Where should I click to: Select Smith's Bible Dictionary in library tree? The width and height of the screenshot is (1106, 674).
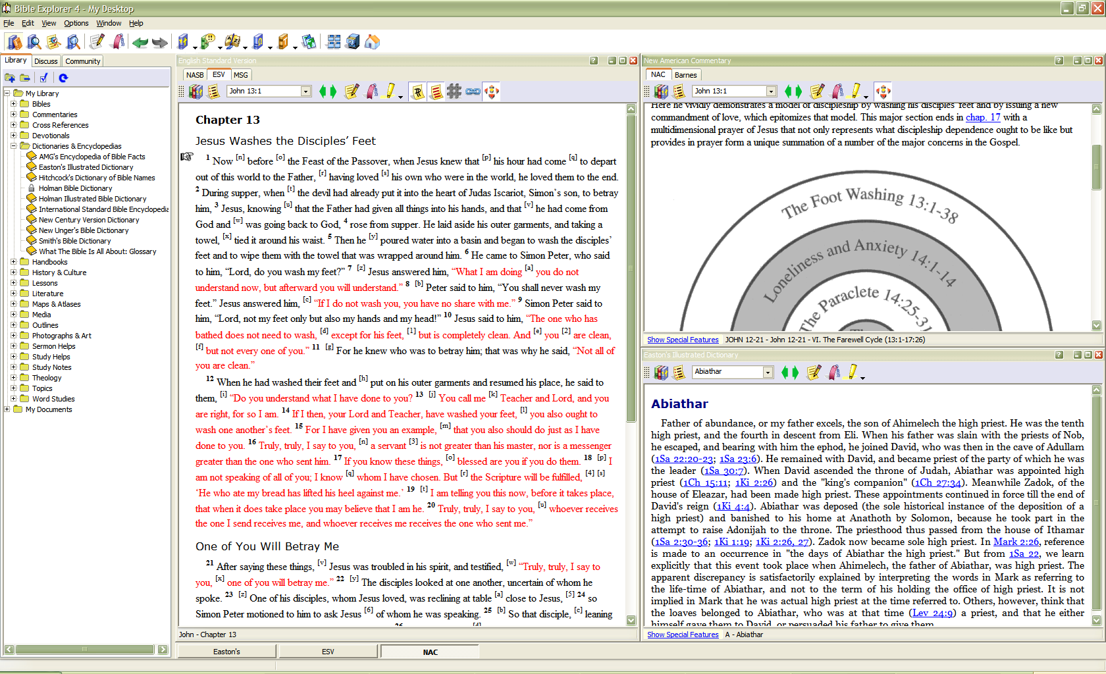[x=74, y=241]
